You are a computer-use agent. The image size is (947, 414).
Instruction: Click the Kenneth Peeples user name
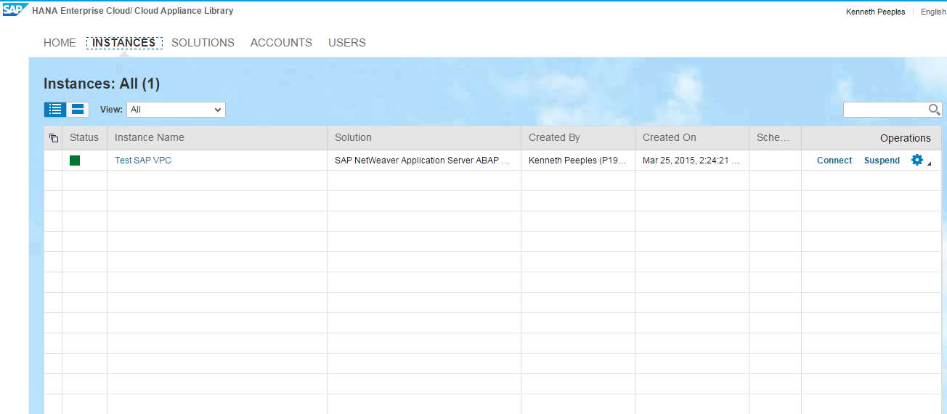pos(876,12)
